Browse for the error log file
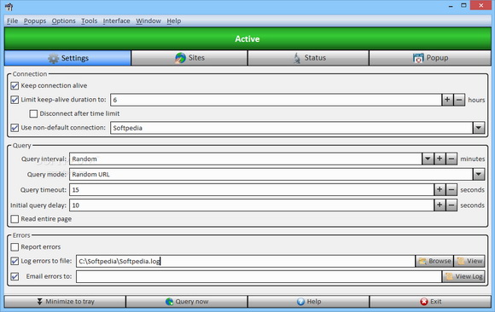Screen dimensions: 495x312 [434, 261]
